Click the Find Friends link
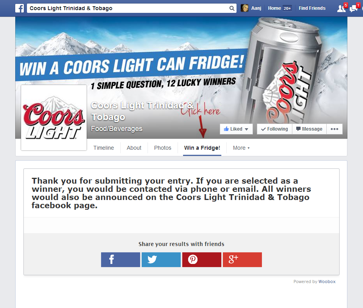The image size is (363, 308). (312, 8)
